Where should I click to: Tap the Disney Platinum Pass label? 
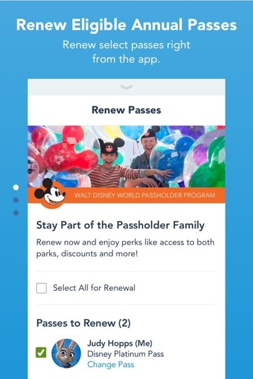(126, 354)
